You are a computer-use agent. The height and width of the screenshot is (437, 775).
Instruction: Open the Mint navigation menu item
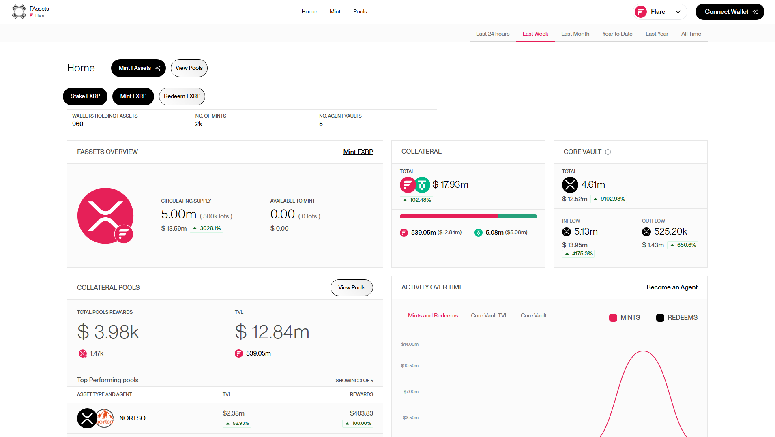coord(335,11)
